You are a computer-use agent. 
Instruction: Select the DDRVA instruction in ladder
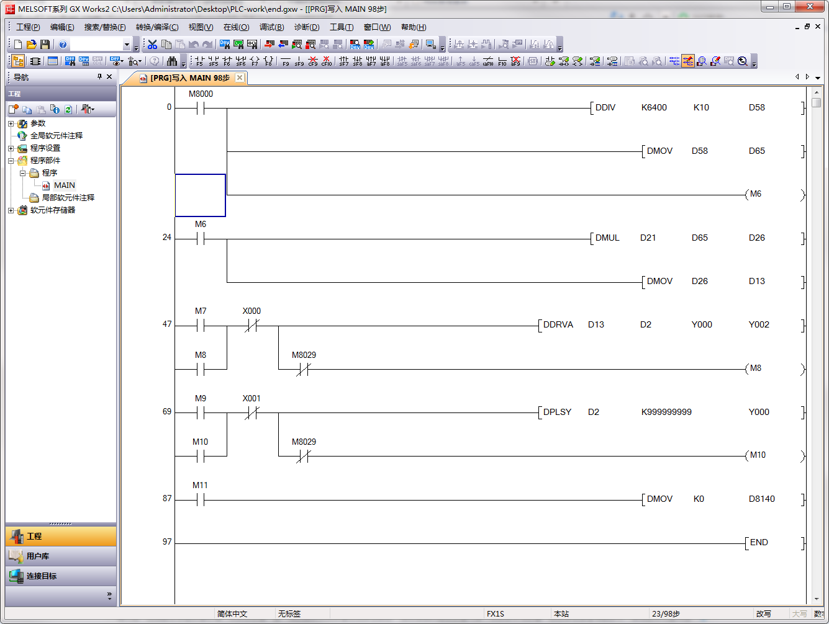click(558, 324)
